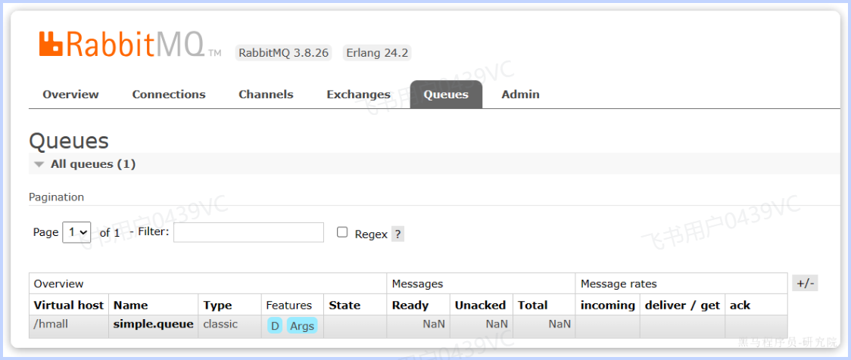The height and width of the screenshot is (360, 851).
Task: Click the Pagination label
Action: (x=57, y=197)
